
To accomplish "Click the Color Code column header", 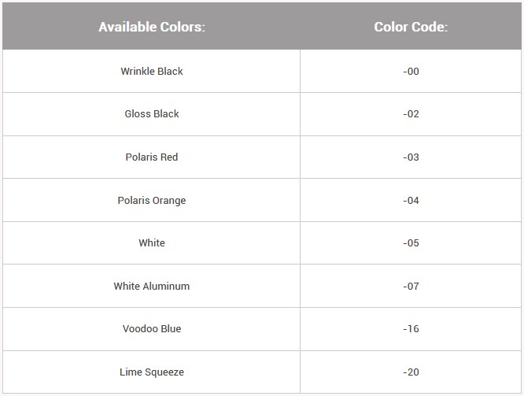I will (411, 27).
